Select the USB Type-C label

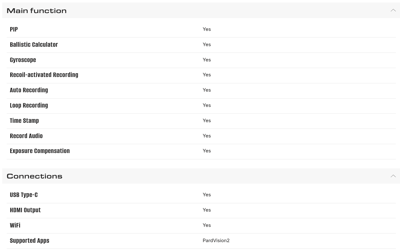[x=24, y=195]
